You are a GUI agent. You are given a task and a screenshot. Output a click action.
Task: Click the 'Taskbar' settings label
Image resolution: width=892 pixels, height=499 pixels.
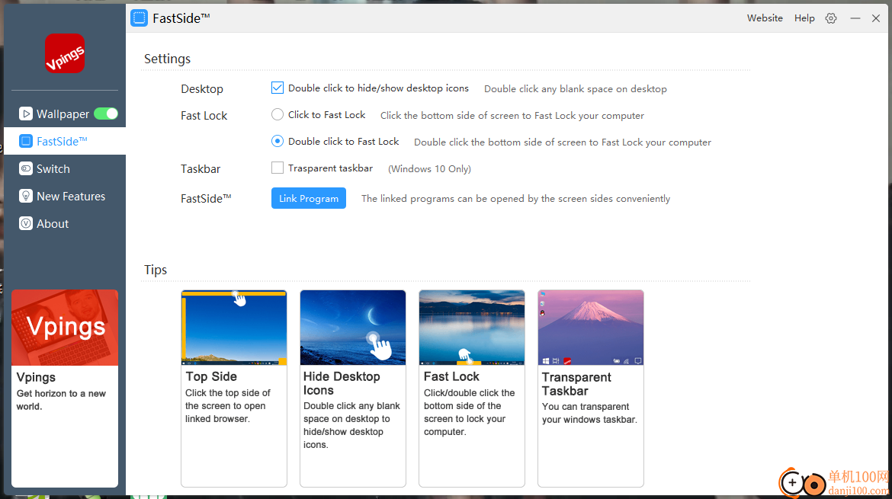[201, 169]
